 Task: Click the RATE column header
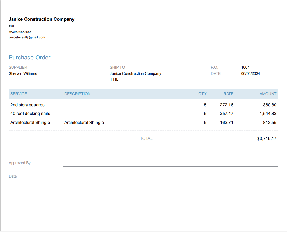coord(228,94)
